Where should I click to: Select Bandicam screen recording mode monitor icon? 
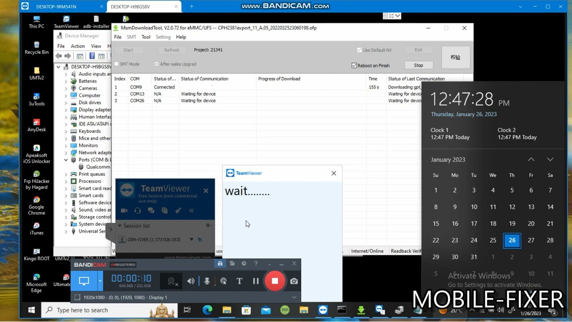[x=84, y=281]
